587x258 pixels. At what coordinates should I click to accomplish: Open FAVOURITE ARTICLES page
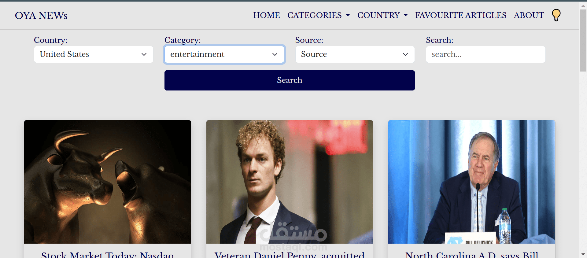(461, 15)
